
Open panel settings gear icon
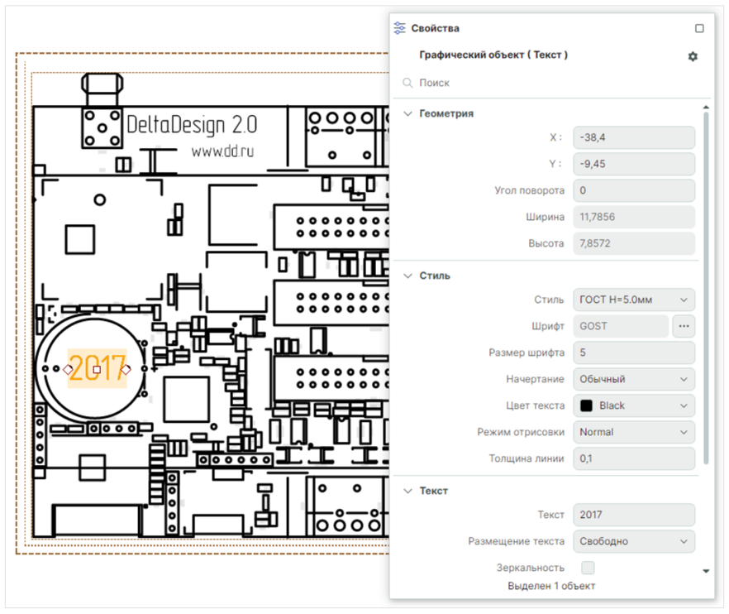pos(693,56)
